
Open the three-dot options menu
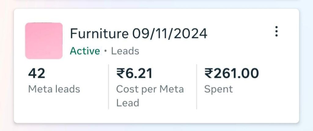point(276,31)
